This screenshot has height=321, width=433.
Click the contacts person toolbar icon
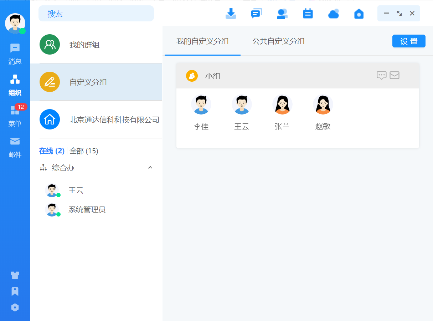click(x=282, y=14)
